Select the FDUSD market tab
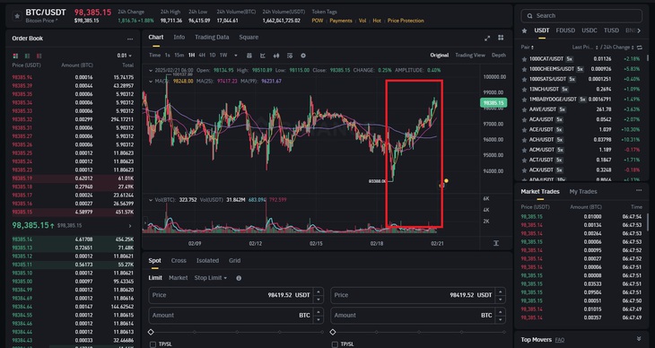 tap(565, 30)
